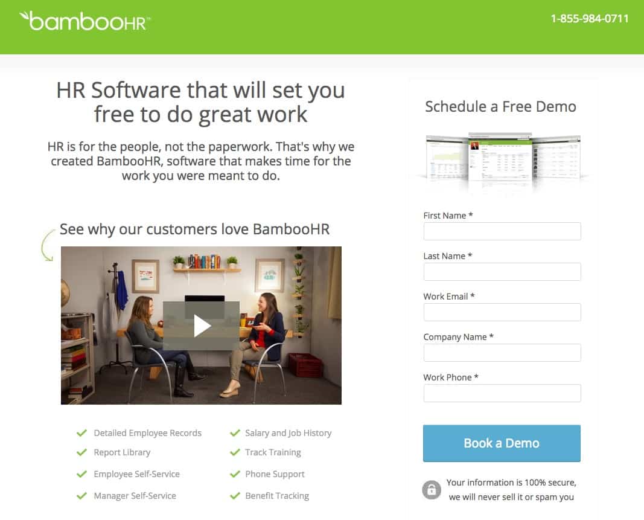Click the software screenshots demo image
This screenshot has width=644, height=520.
tap(503, 159)
